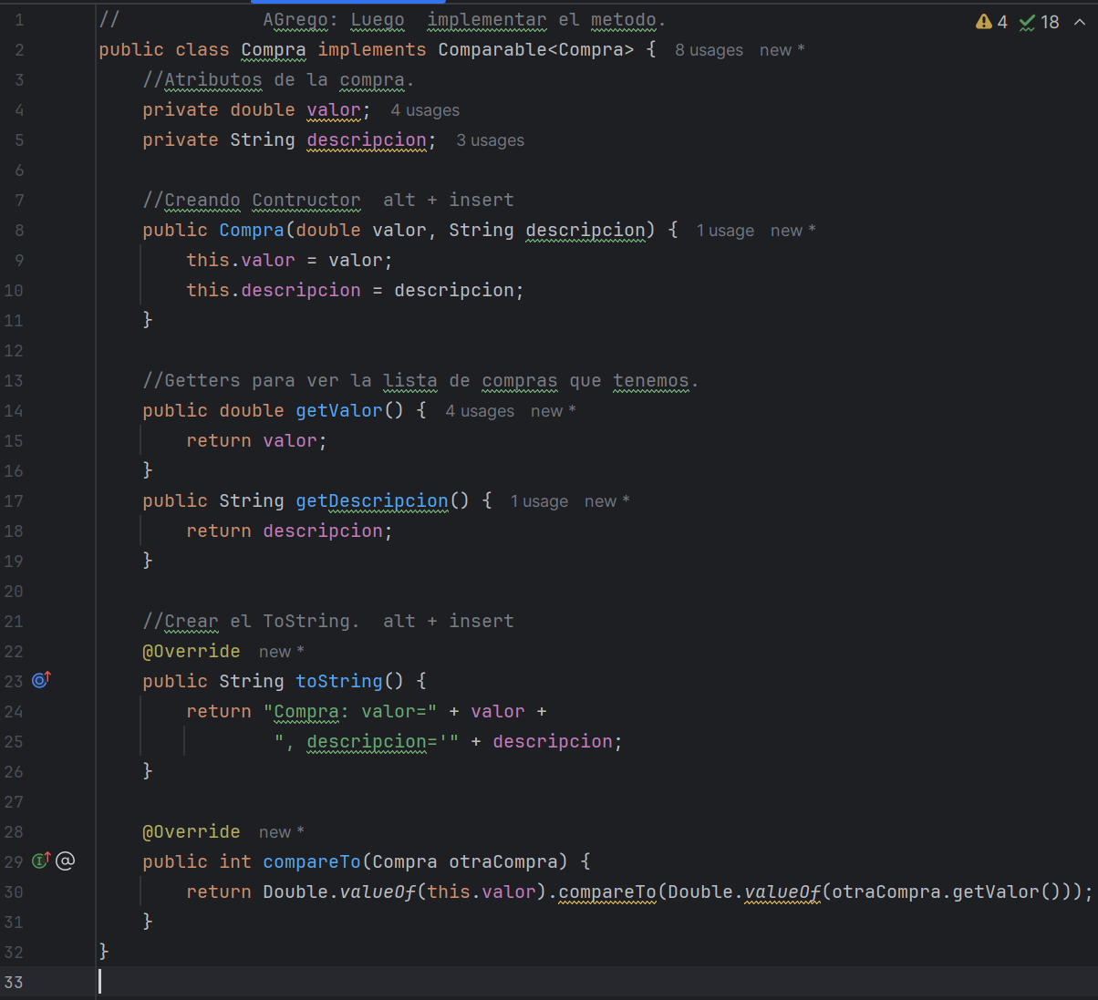Click the @ gutter icon on line 29
The image size is (1098, 1000).
coord(66,861)
